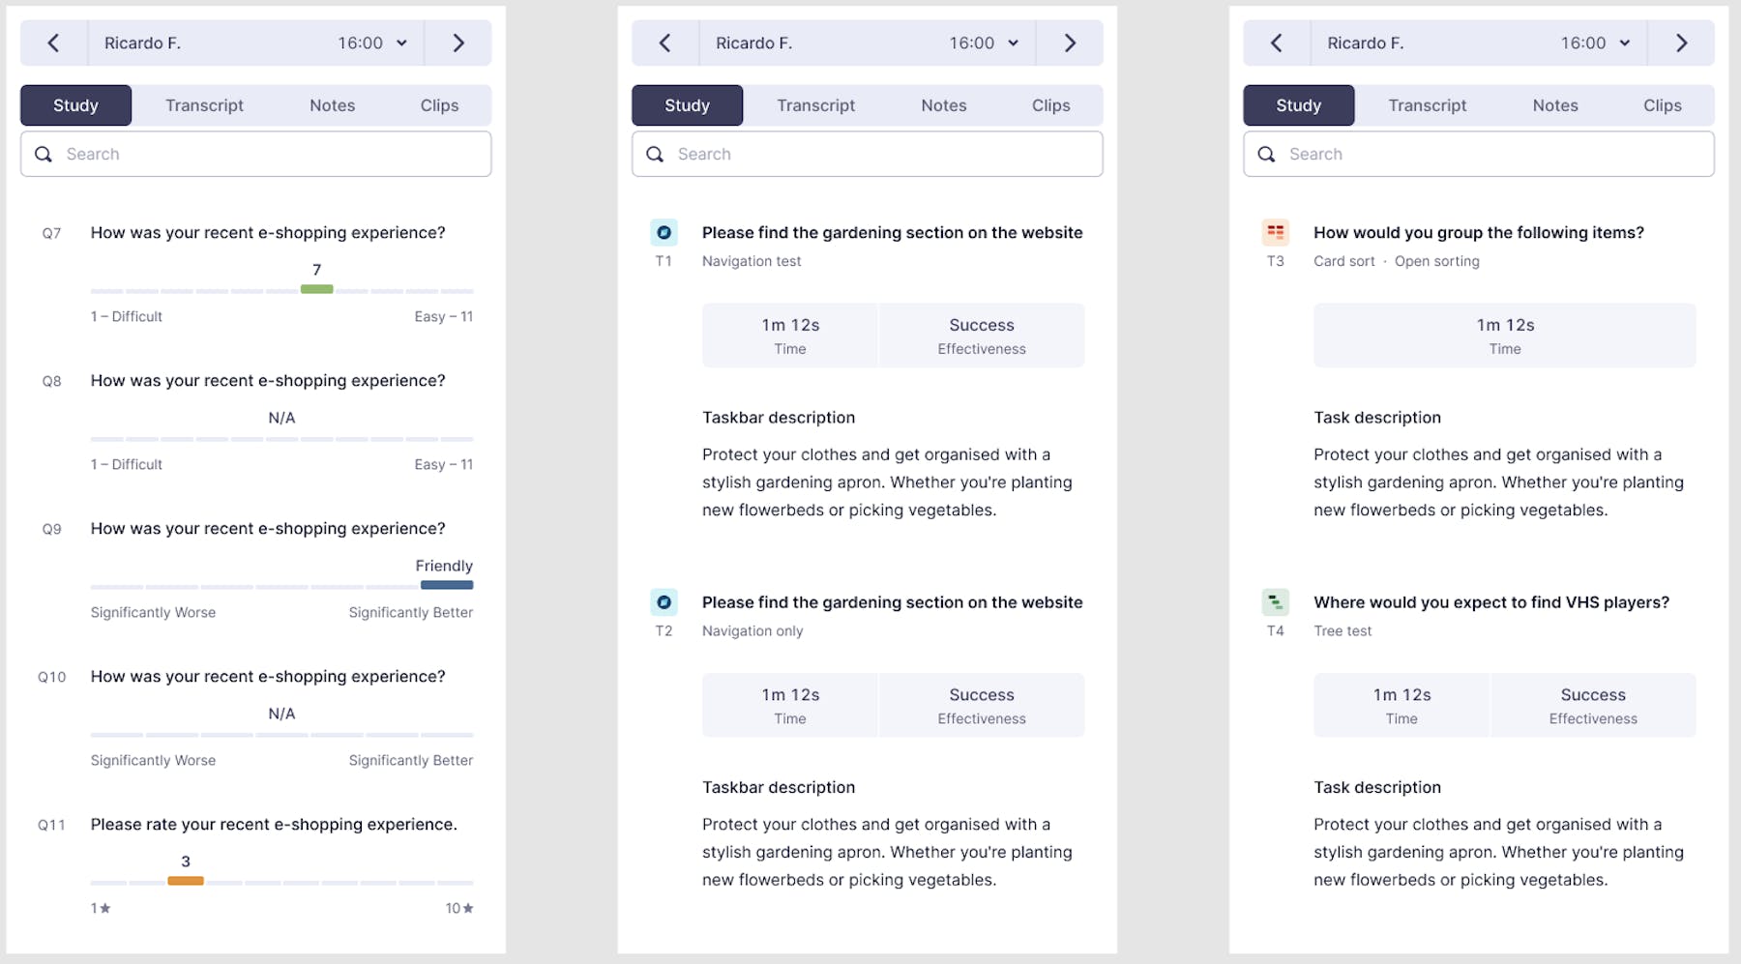Viewport: 1741px width, 964px height.
Task: Go to previous session using the left chevron
Action: [53, 43]
